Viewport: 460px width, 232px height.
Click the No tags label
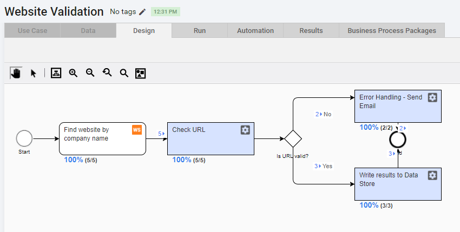[x=123, y=12]
